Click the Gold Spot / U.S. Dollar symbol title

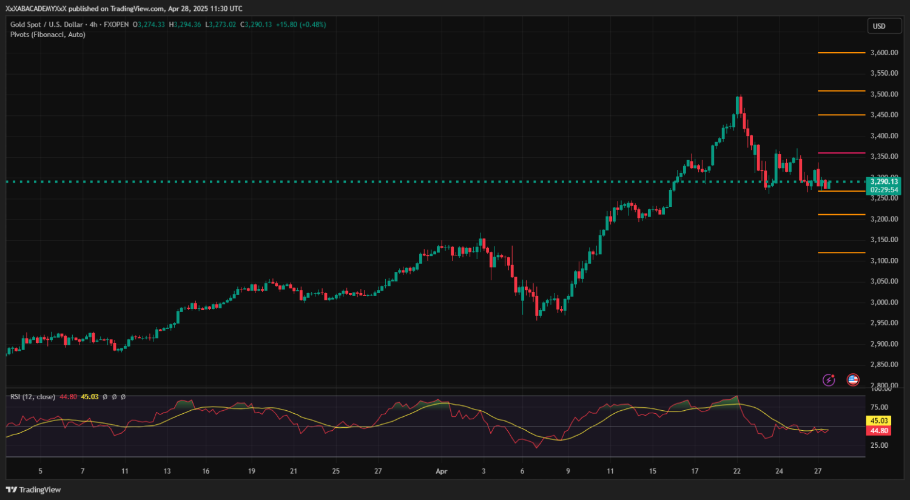46,25
